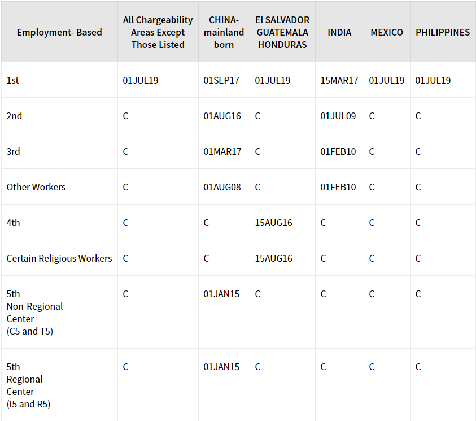This screenshot has width=476, height=421.
Task: Click the PHILIPPINES column header
Action: click(443, 32)
